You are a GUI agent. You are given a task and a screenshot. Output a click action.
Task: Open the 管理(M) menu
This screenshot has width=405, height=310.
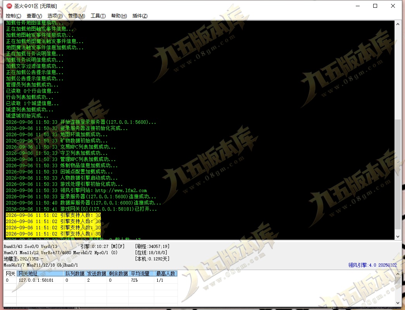(x=77, y=16)
